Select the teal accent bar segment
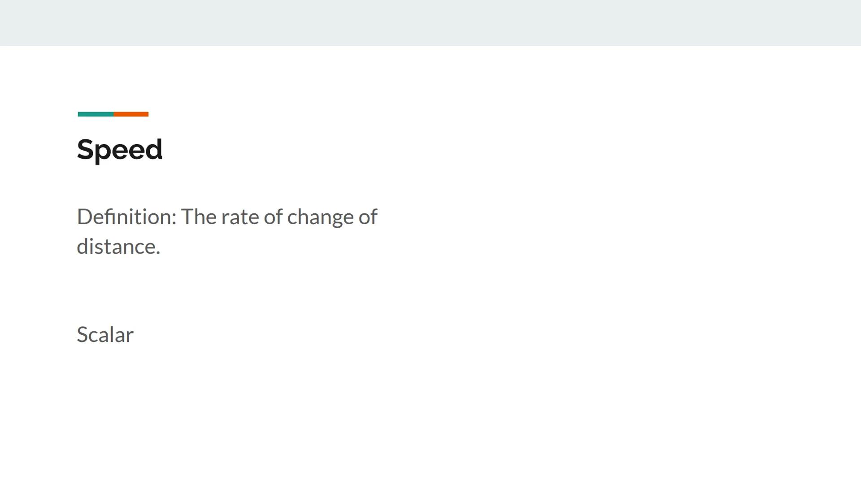 tap(96, 114)
